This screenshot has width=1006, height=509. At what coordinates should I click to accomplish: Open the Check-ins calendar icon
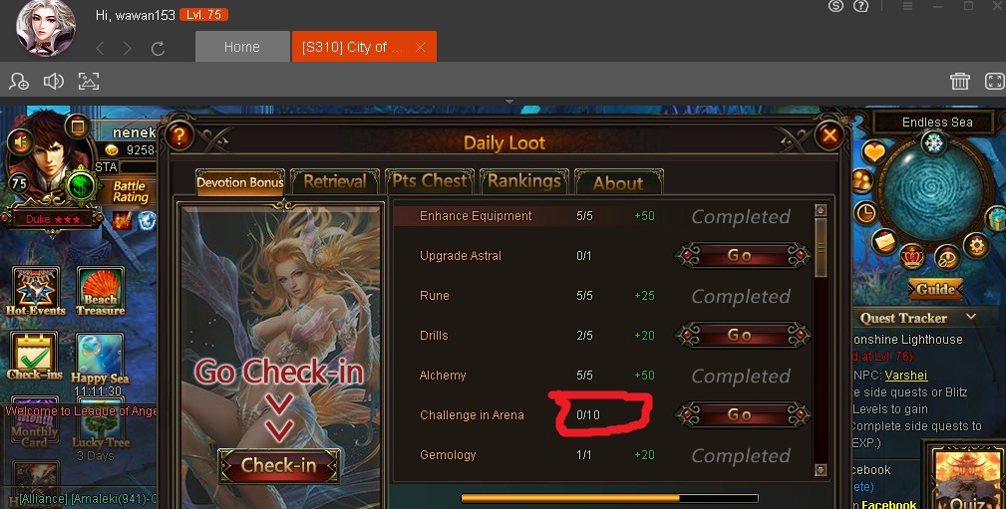coord(35,357)
